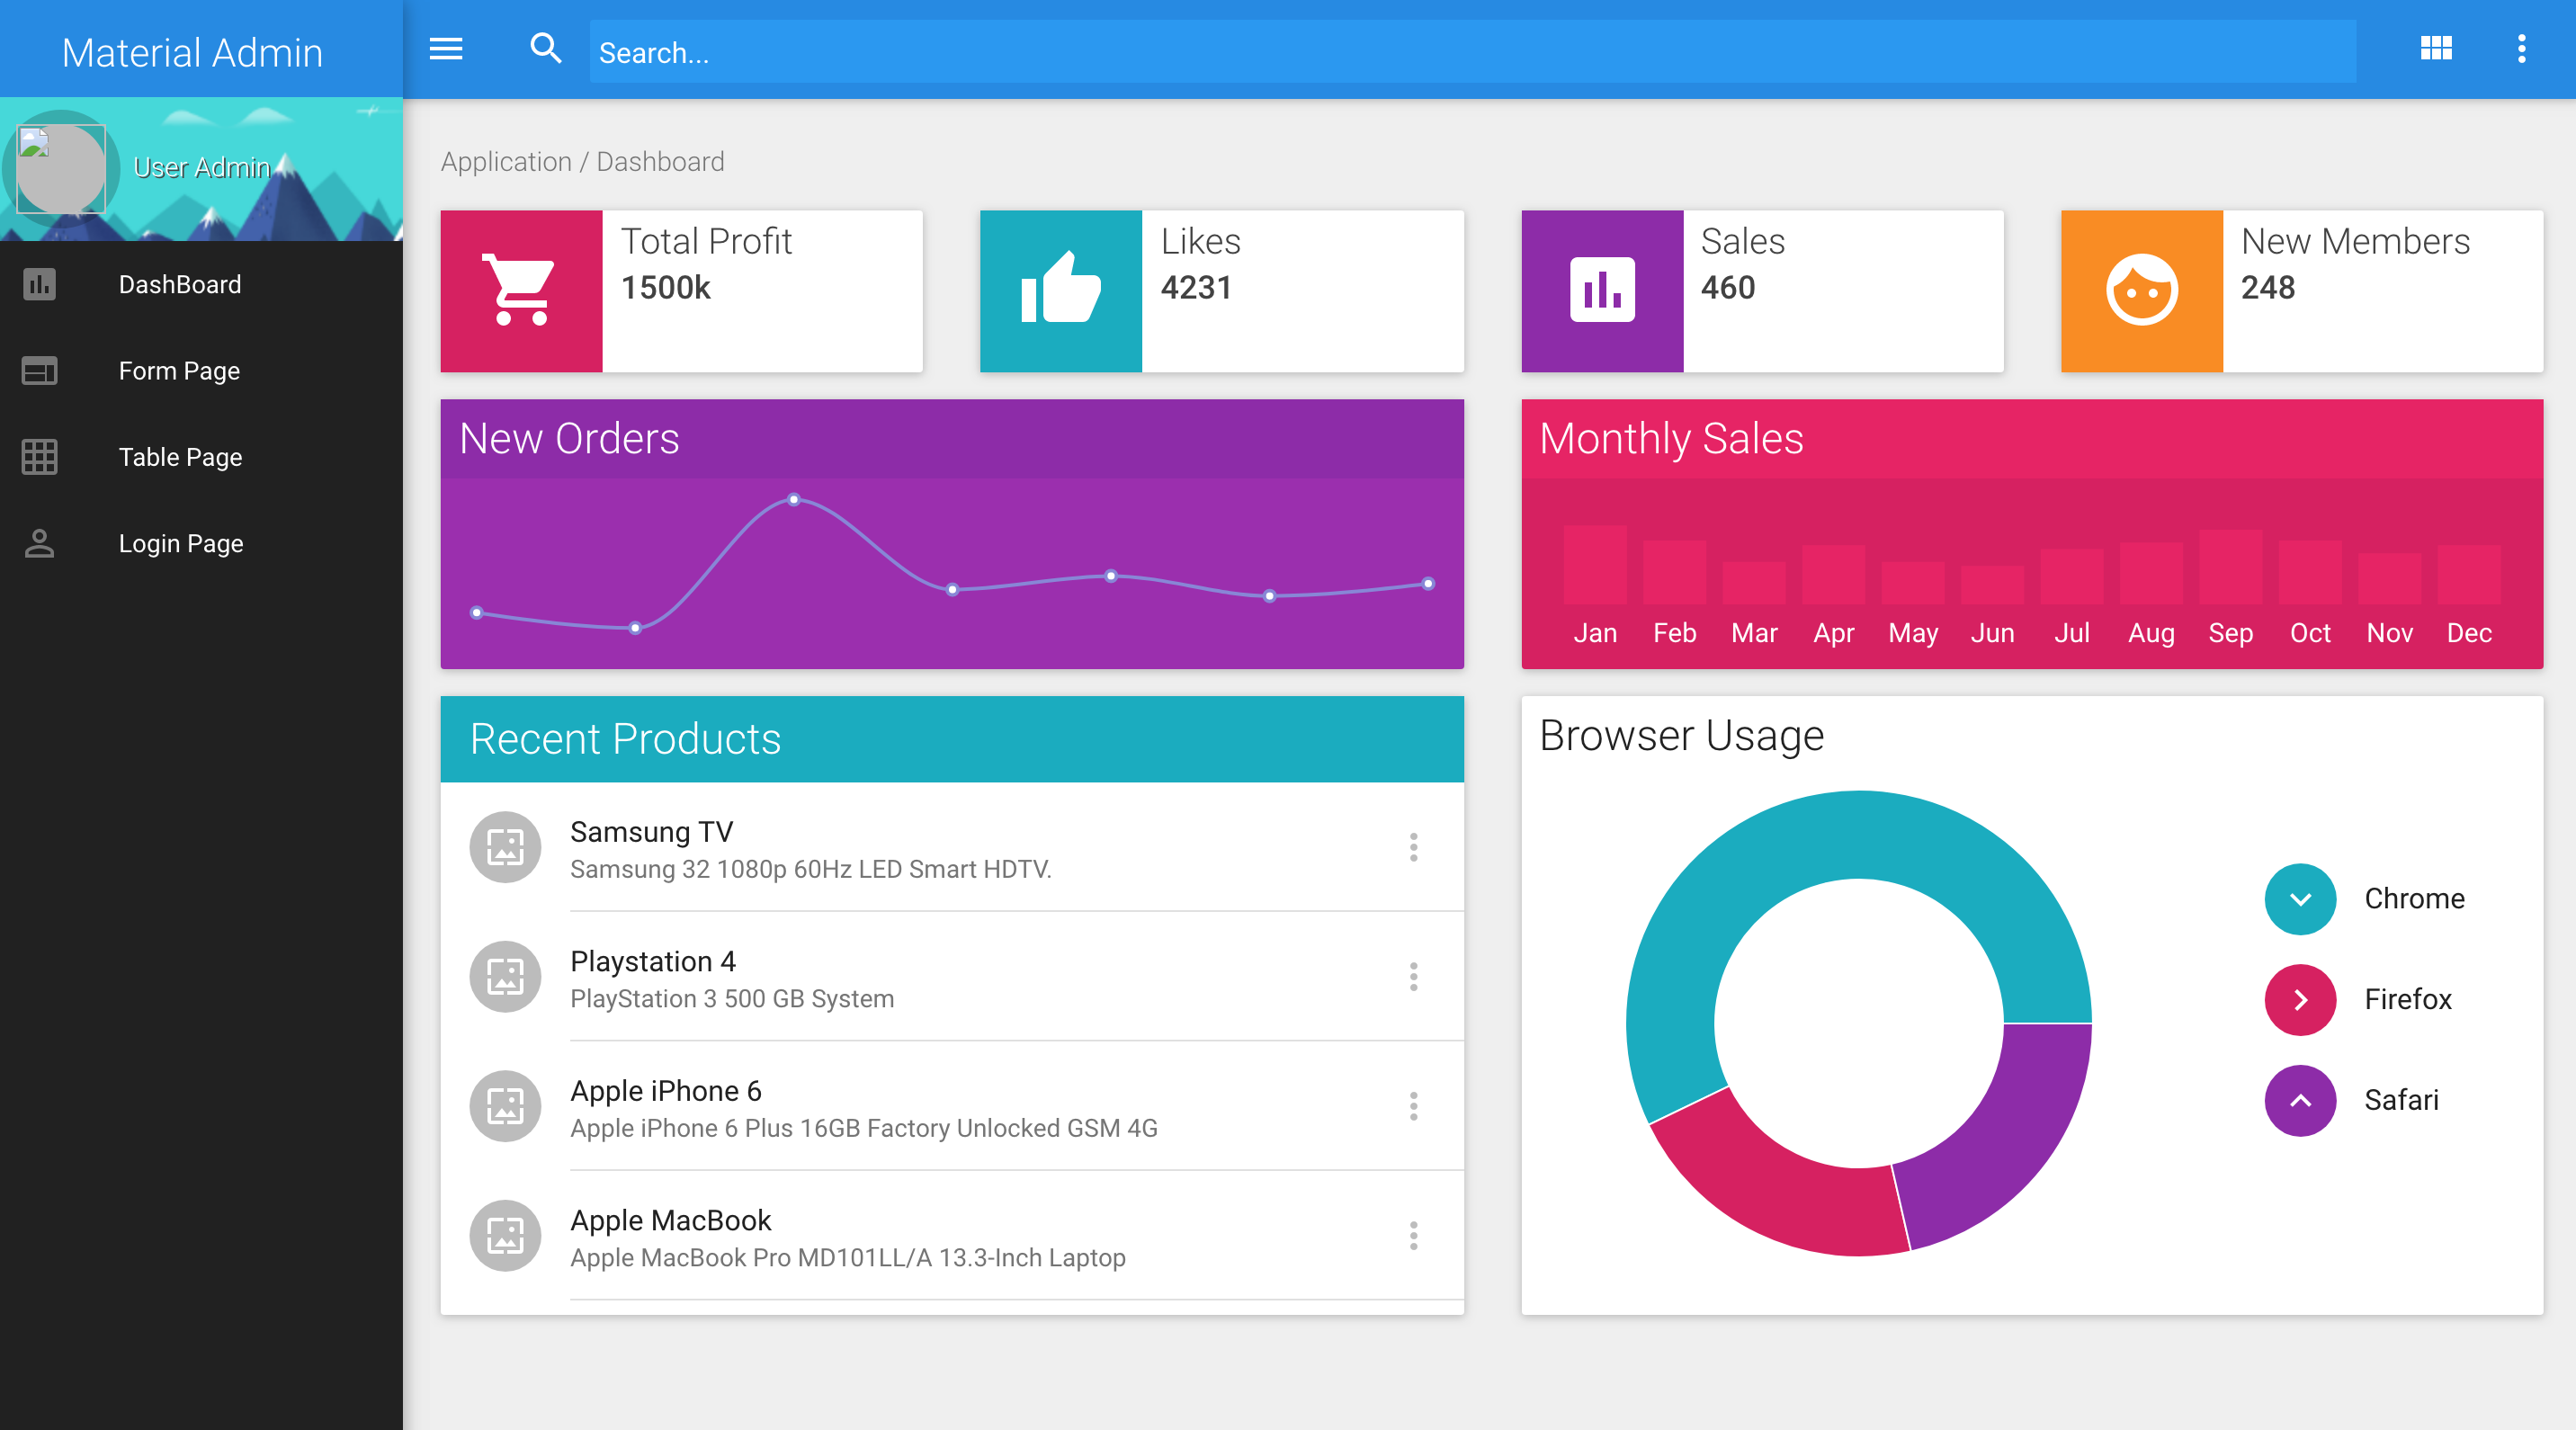Open Samsung TV item options menu
This screenshot has width=2576, height=1430.
pos(1413,847)
